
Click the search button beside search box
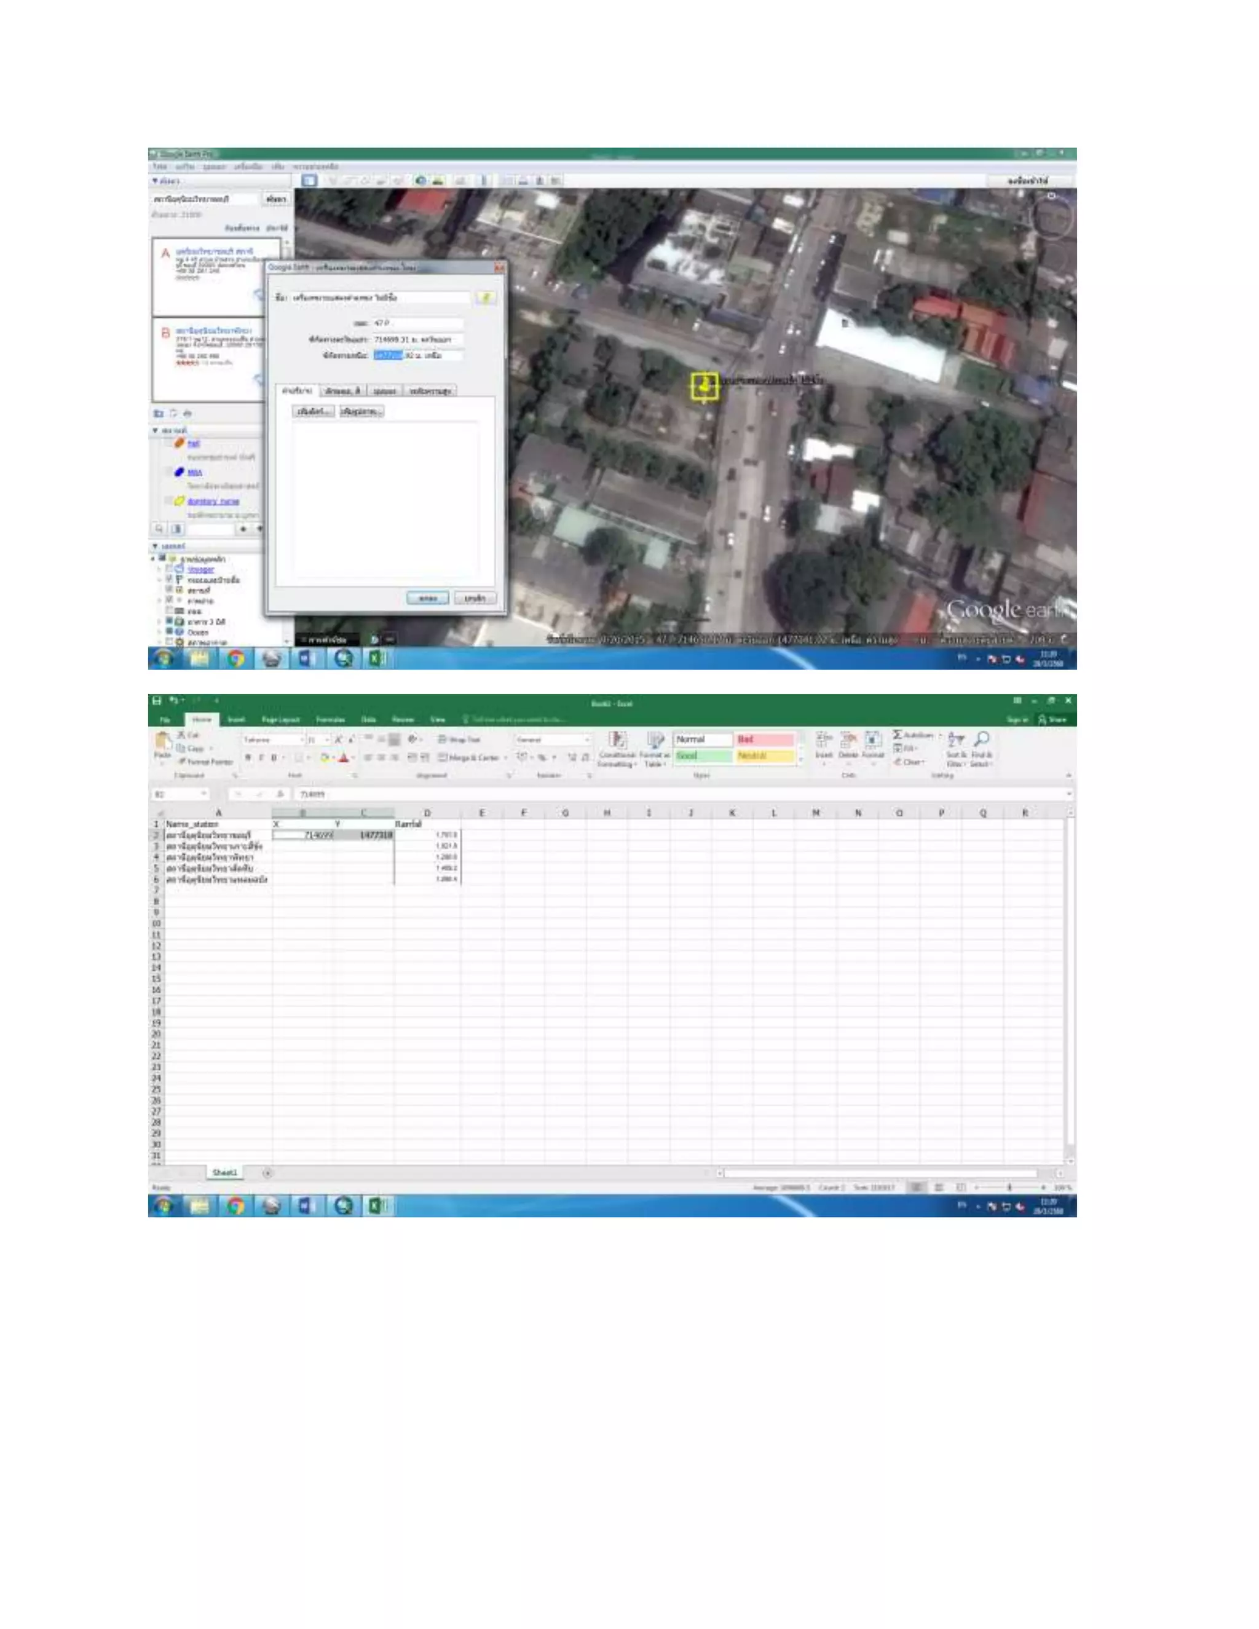coord(276,199)
